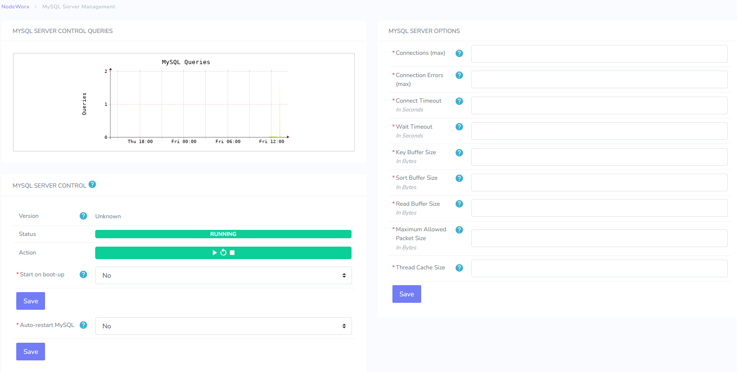Screen dimensions: 737x372
Task: Click help icon next to MySQL Server Control heading
Action: [92, 184]
